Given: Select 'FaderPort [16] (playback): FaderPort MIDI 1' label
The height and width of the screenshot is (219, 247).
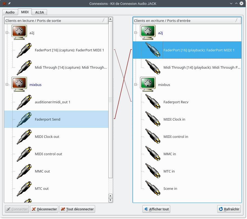Looking at the screenshot, I should (x=199, y=50).
